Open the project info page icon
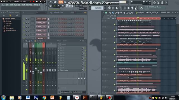 click(128, 8)
